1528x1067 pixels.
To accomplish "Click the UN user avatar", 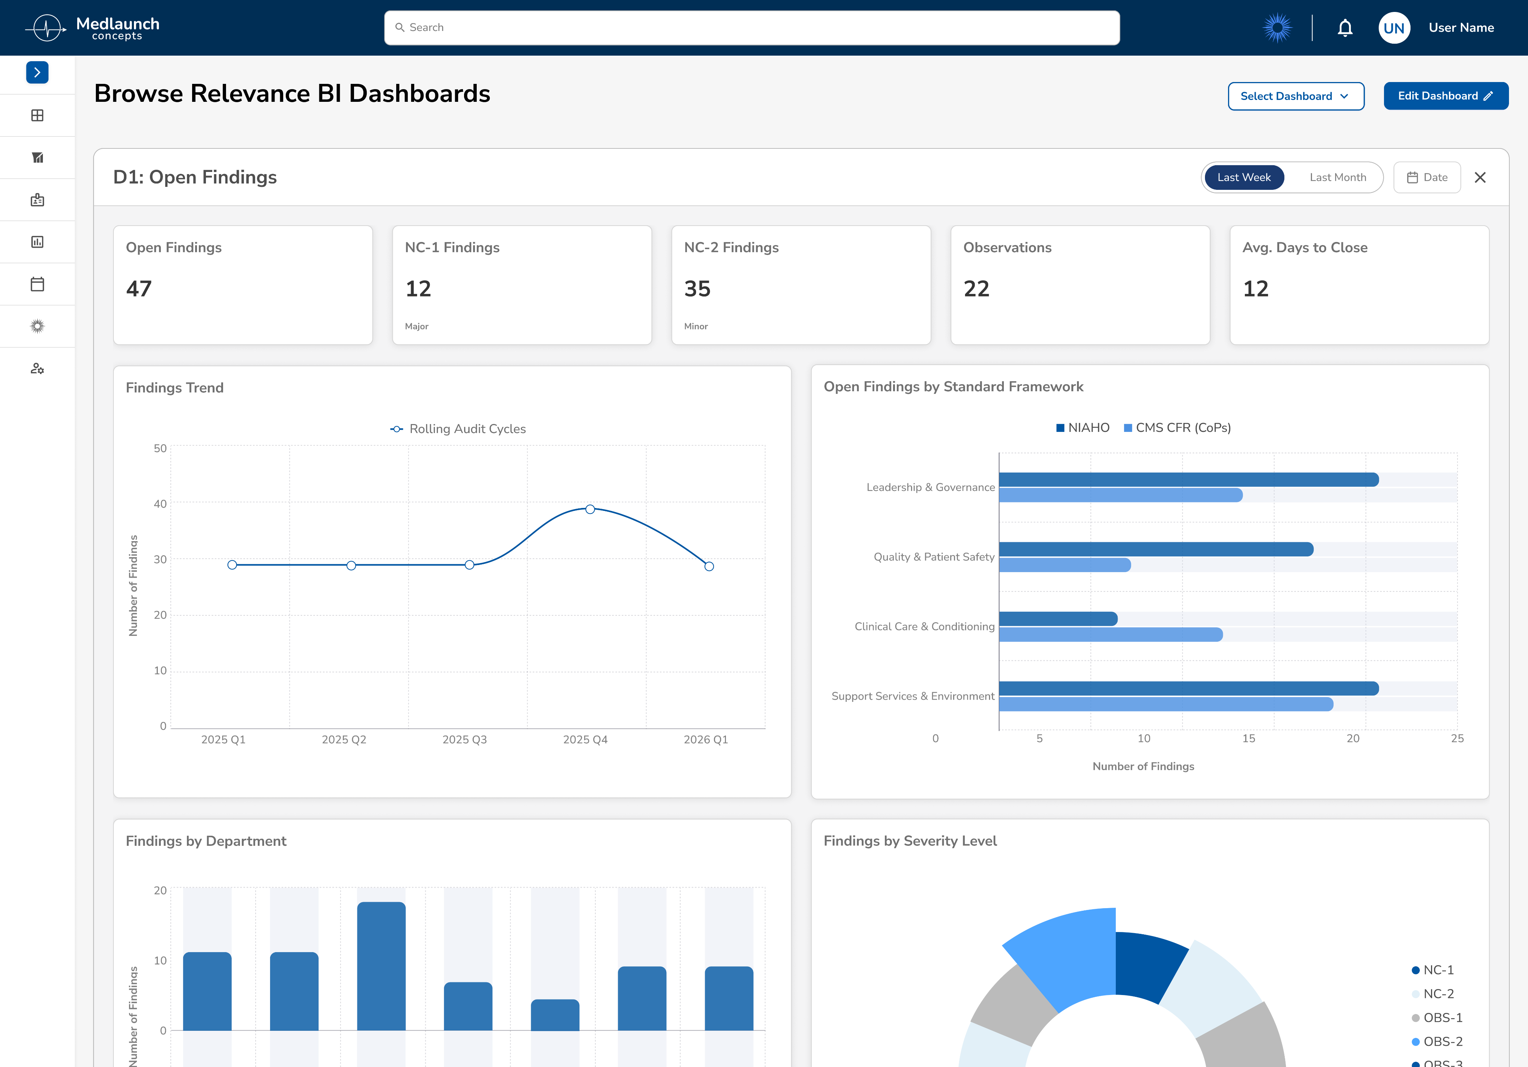I will click(1394, 28).
